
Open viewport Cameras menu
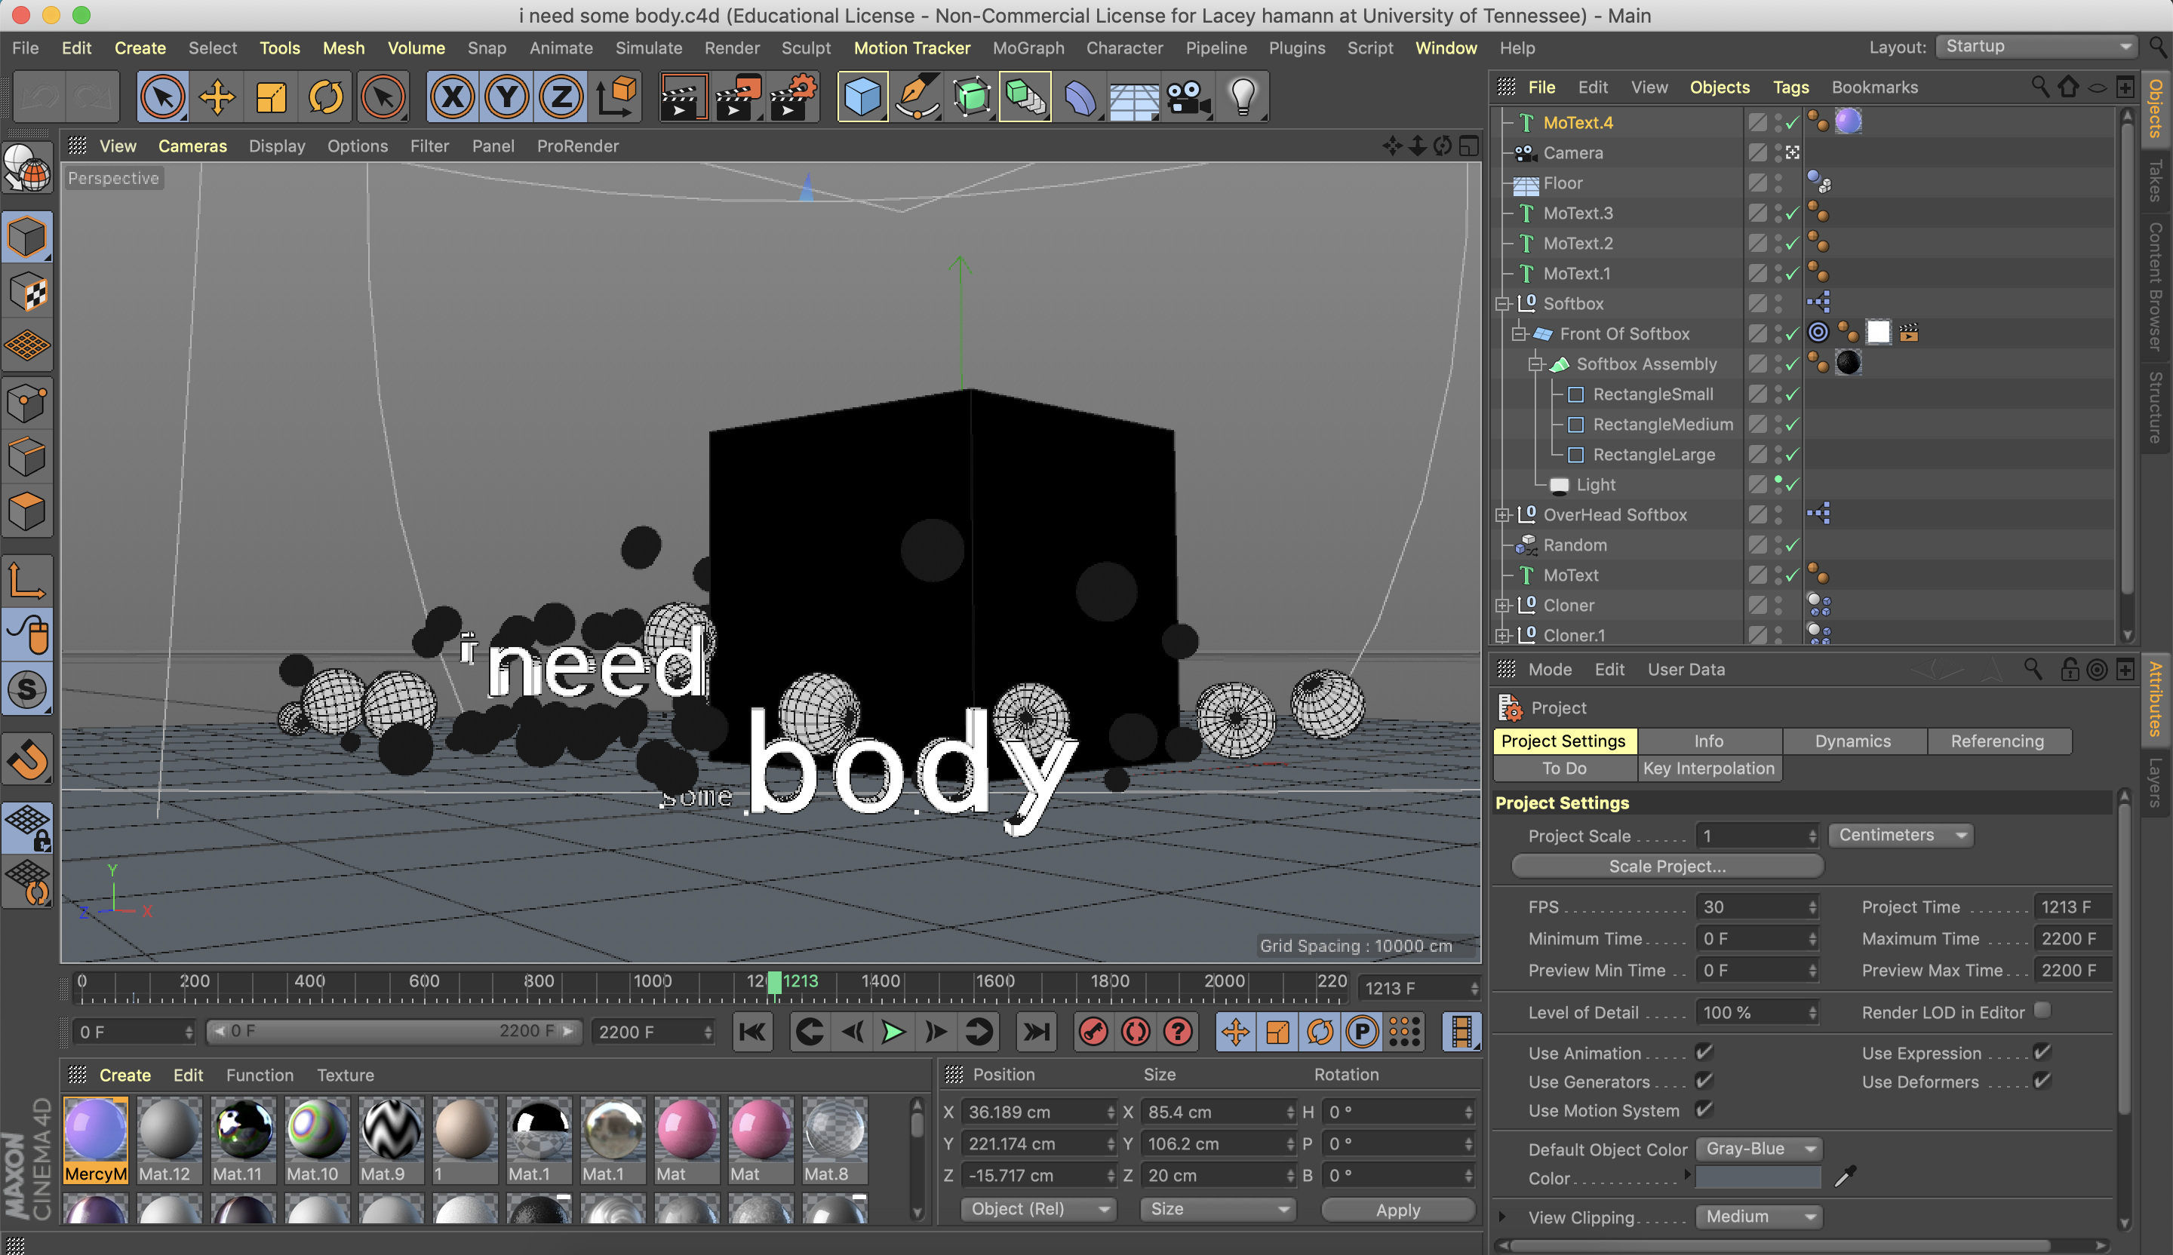point(192,146)
